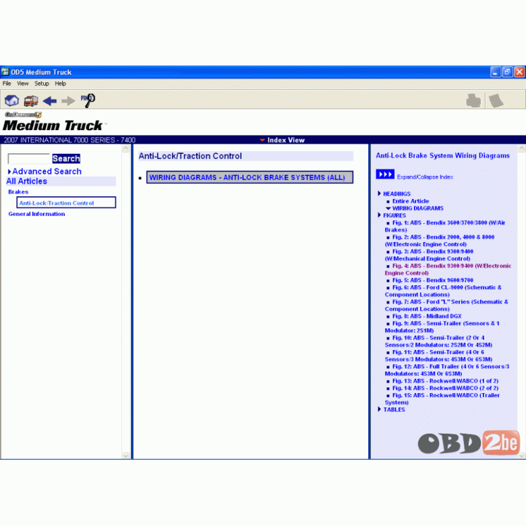Screen dimensions: 526x526
Task: Toggle the Index View dropdown
Action: point(282,140)
